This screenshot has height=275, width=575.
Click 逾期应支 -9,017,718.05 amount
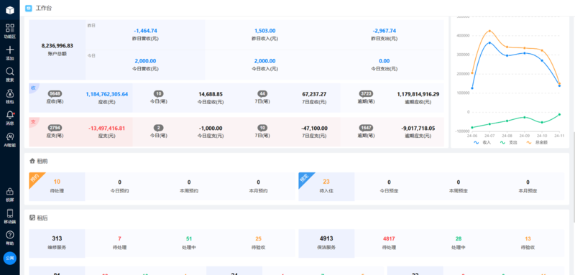(418, 128)
